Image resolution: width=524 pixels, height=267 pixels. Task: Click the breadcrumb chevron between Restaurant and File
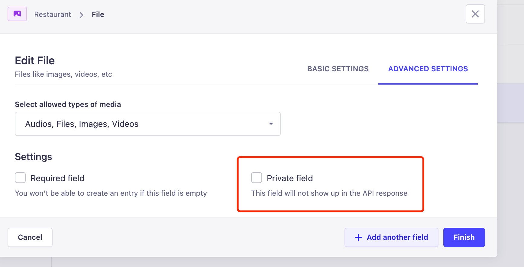click(81, 14)
